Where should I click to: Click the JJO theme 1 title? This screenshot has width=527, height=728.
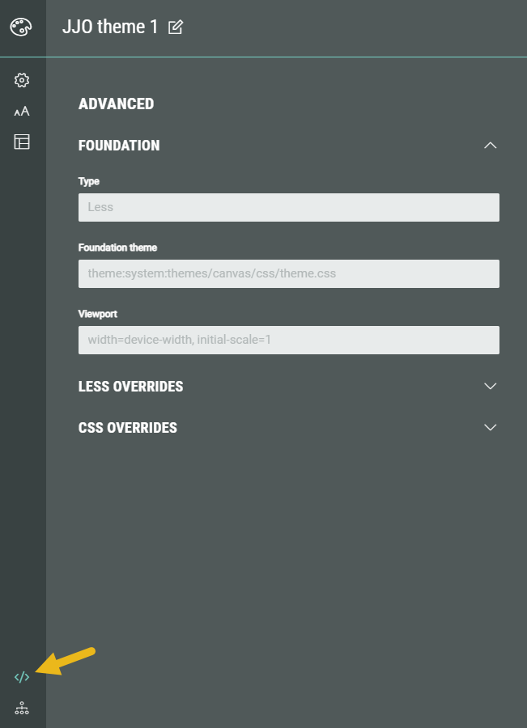[110, 27]
